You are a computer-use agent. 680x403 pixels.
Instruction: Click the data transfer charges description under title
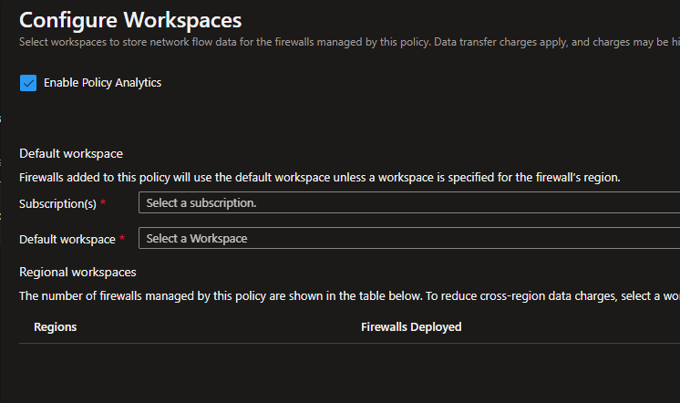point(346,42)
